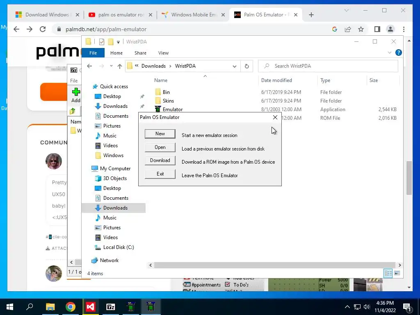This screenshot has width=420, height=315.
Task: Close the Palm OS Emulator browser tab
Action: click(296, 15)
